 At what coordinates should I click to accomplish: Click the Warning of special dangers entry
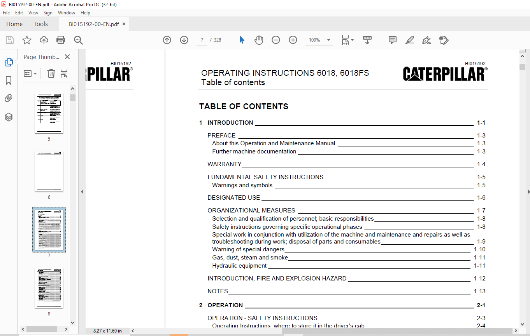click(x=349, y=249)
